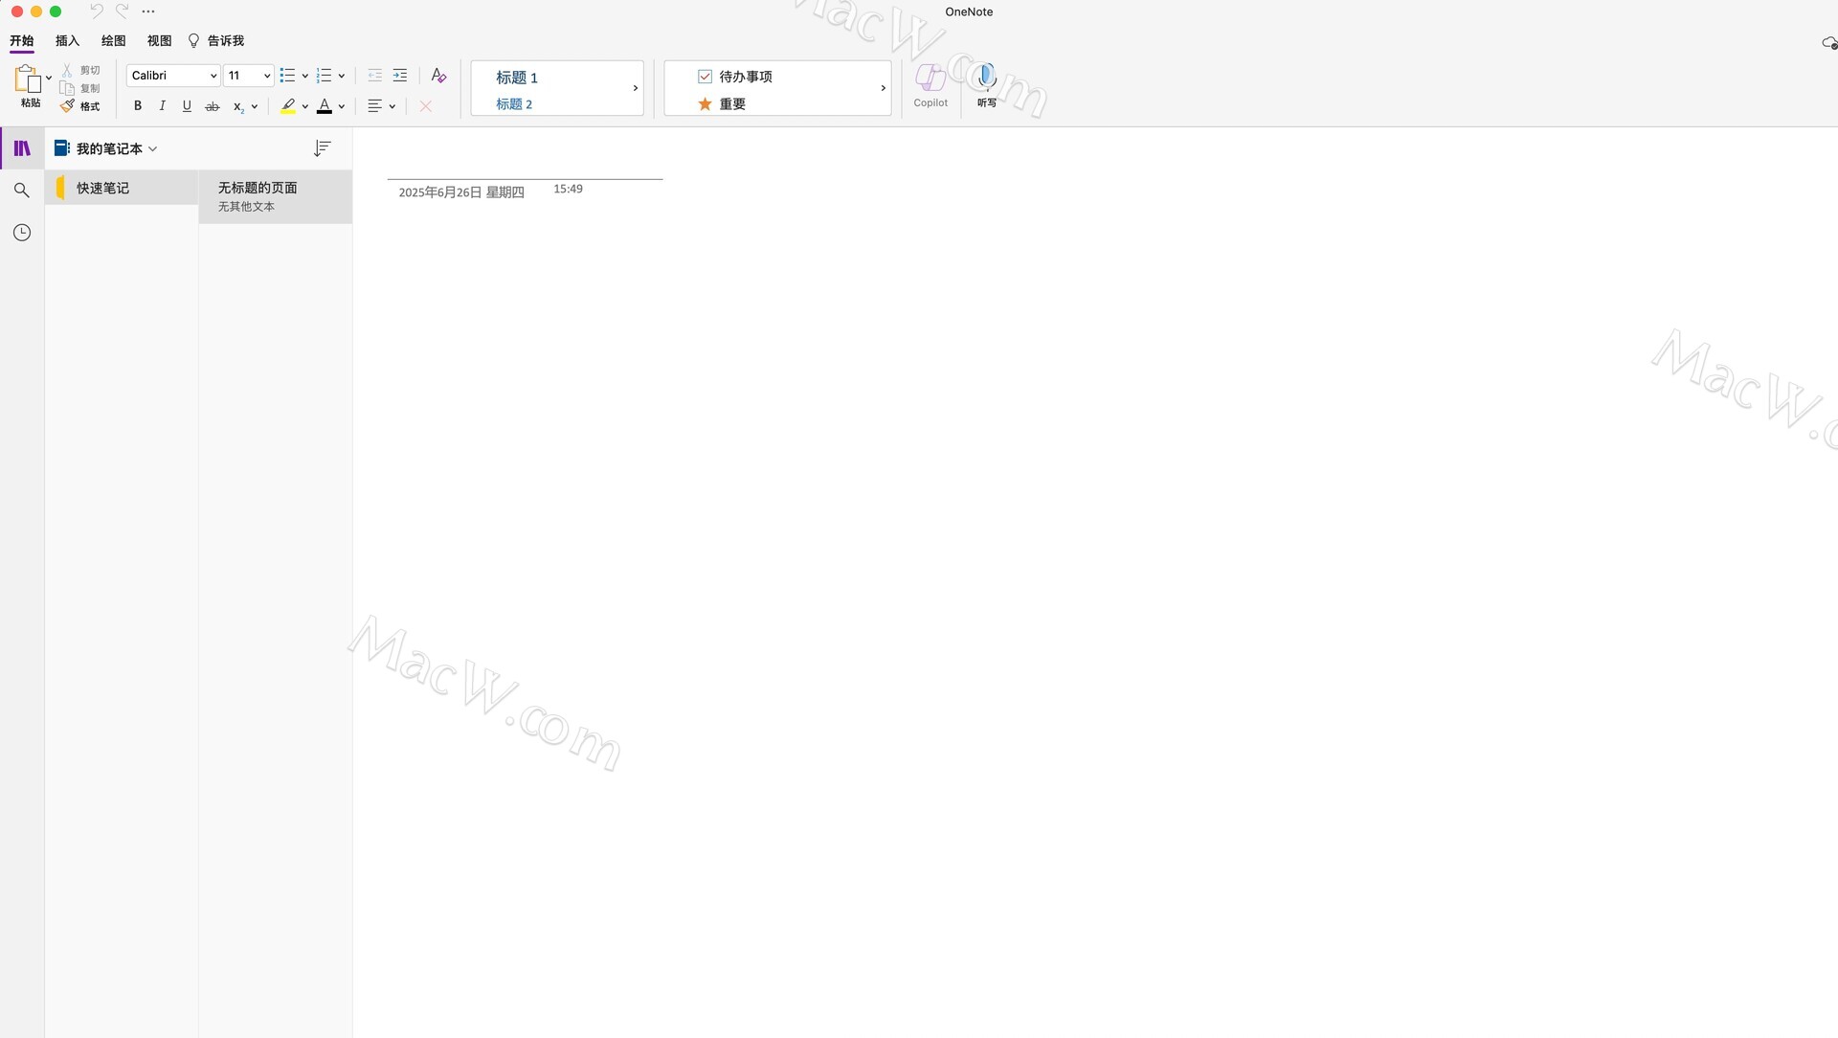Click the Paste clipboard icon

[27, 79]
